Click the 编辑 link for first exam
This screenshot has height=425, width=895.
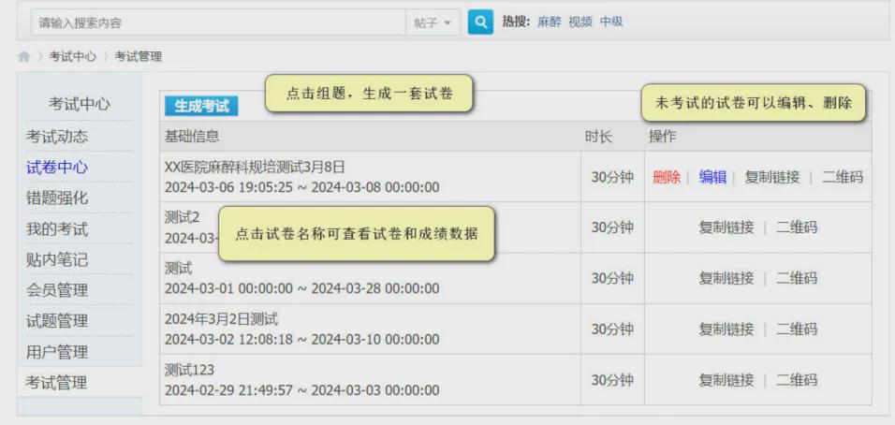point(712,177)
